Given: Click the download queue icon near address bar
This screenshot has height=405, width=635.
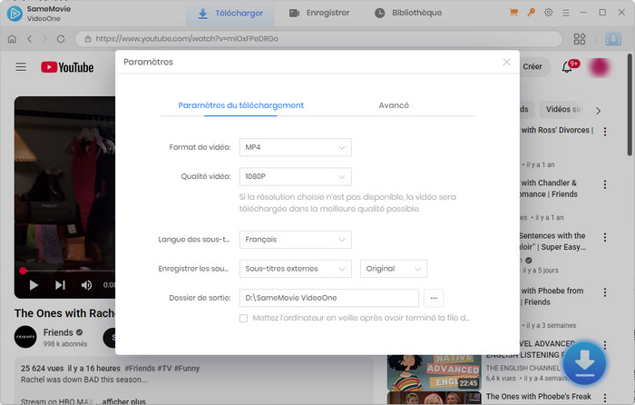Looking at the screenshot, I should click(613, 39).
